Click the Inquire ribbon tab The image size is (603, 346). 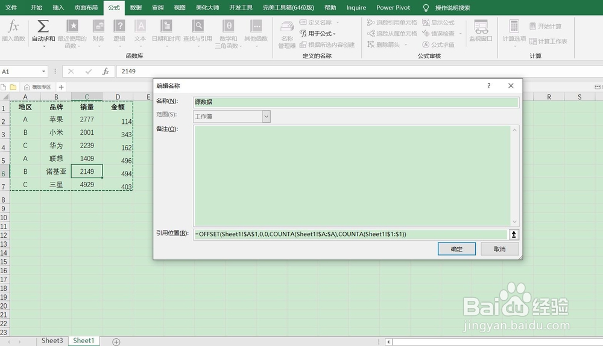356,8
